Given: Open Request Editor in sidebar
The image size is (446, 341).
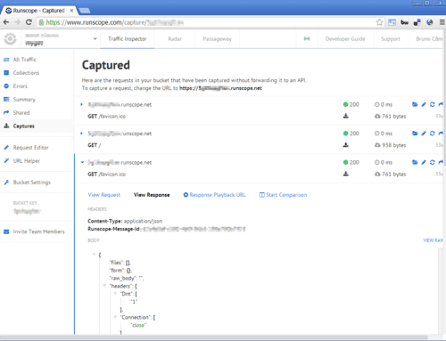Looking at the screenshot, I should (x=30, y=148).
